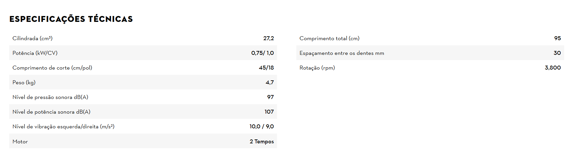Click the 27,2 cilindrada value
The height and width of the screenshot is (160, 575).
(269, 38)
